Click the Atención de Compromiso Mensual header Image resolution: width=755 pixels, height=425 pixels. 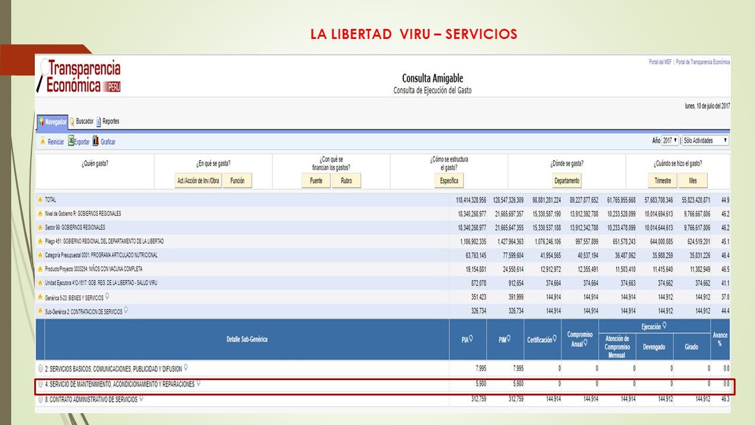coord(617,347)
